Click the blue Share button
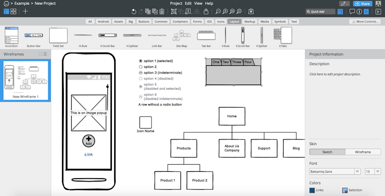The image size is (385, 196). click(362, 4)
